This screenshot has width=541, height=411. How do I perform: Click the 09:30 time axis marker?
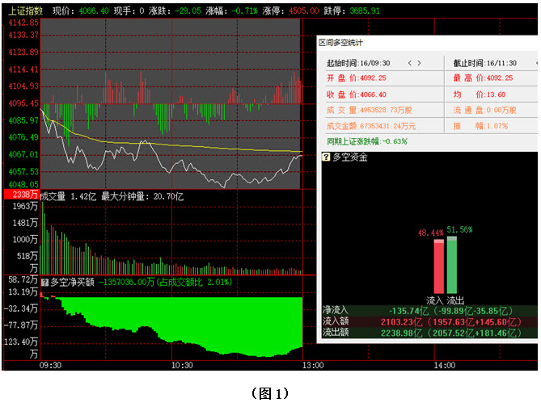(x=50, y=365)
